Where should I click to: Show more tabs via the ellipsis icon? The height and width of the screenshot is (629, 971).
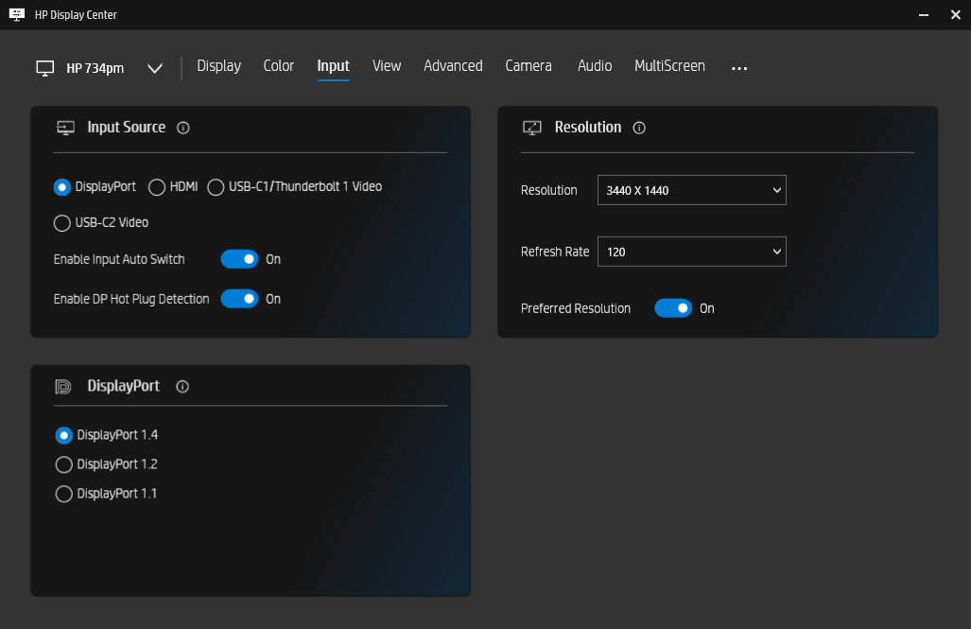click(739, 68)
